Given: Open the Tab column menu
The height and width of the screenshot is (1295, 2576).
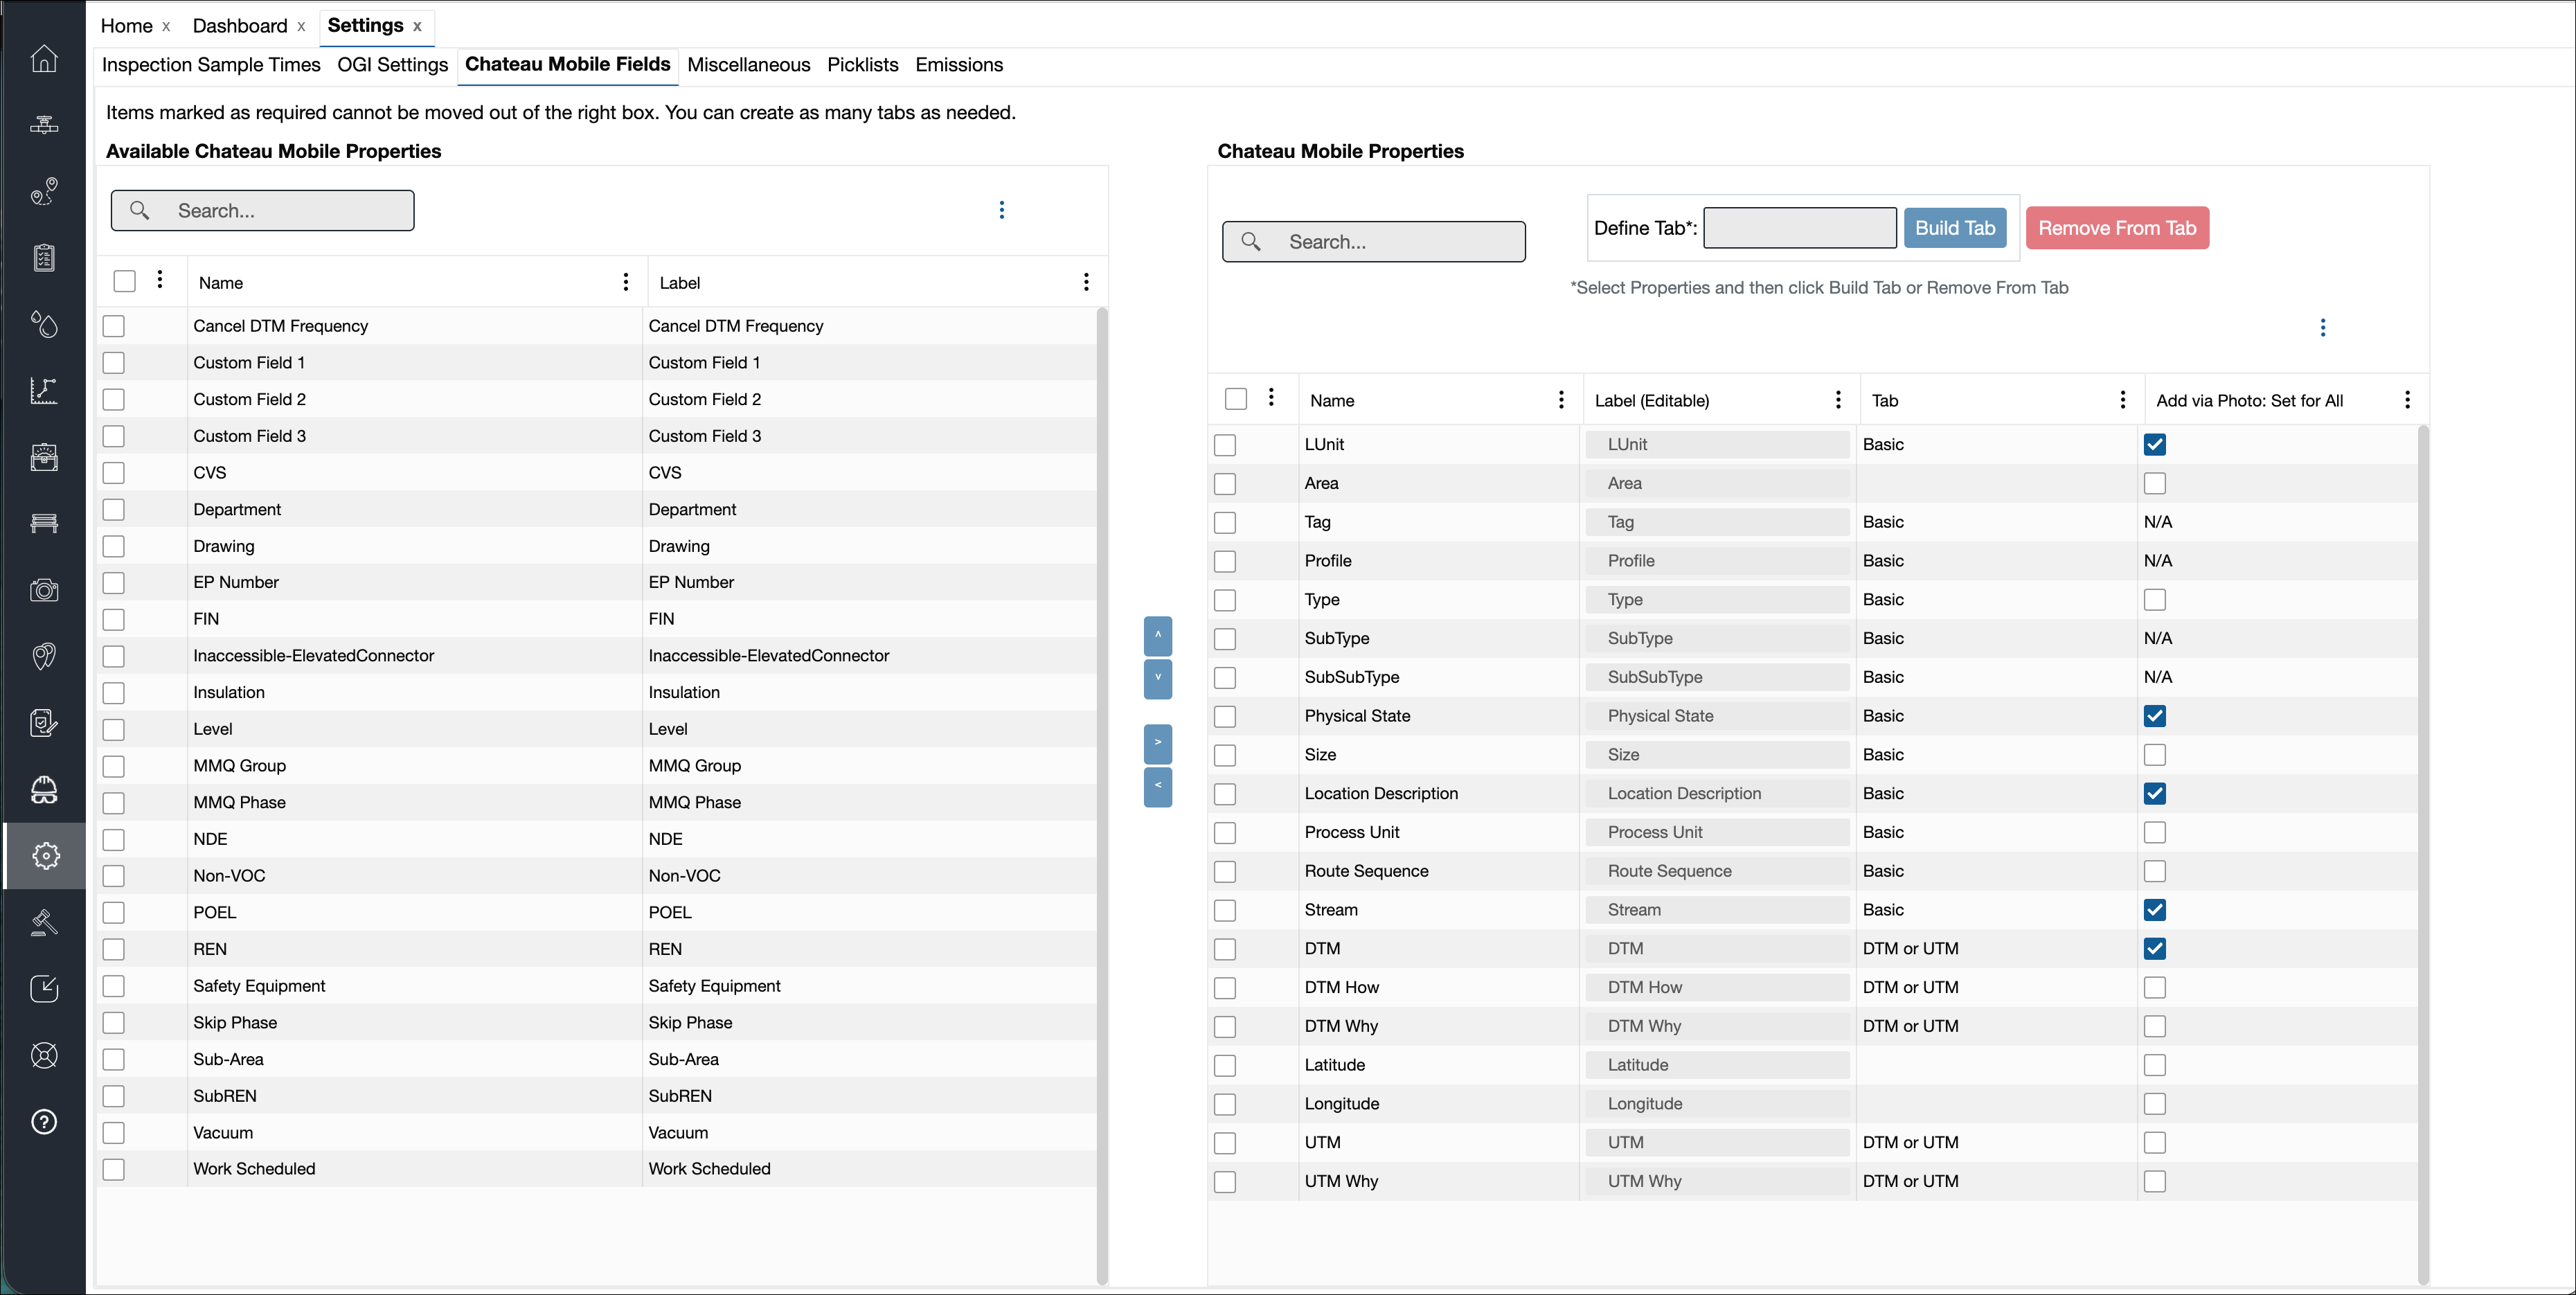Looking at the screenshot, I should pos(2123,400).
